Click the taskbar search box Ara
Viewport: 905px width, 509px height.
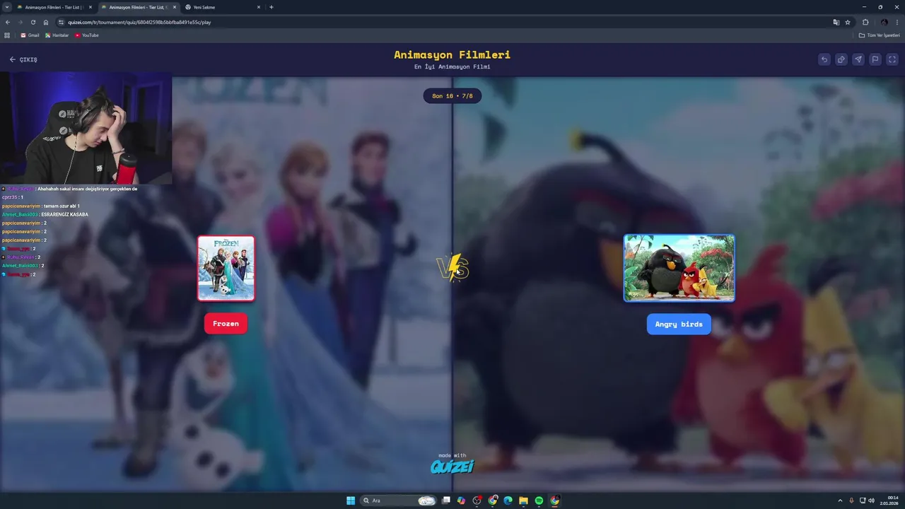click(398, 501)
